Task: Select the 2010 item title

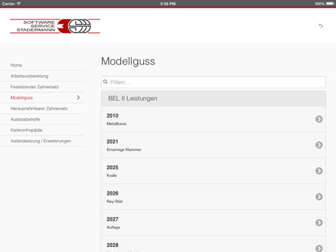Action: [x=113, y=115]
